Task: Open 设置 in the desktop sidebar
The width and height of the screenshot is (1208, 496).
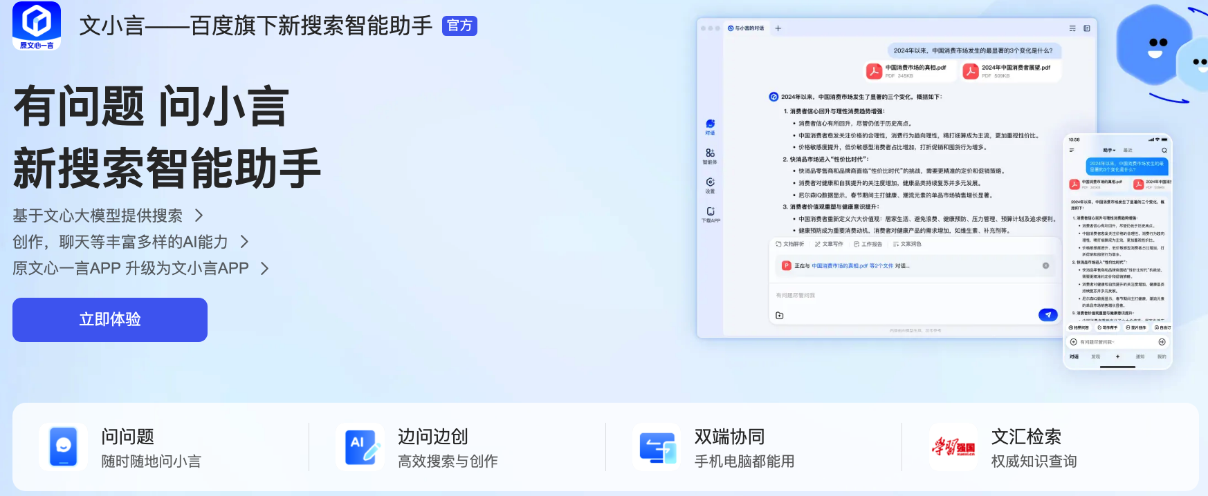Action: point(711,185)
